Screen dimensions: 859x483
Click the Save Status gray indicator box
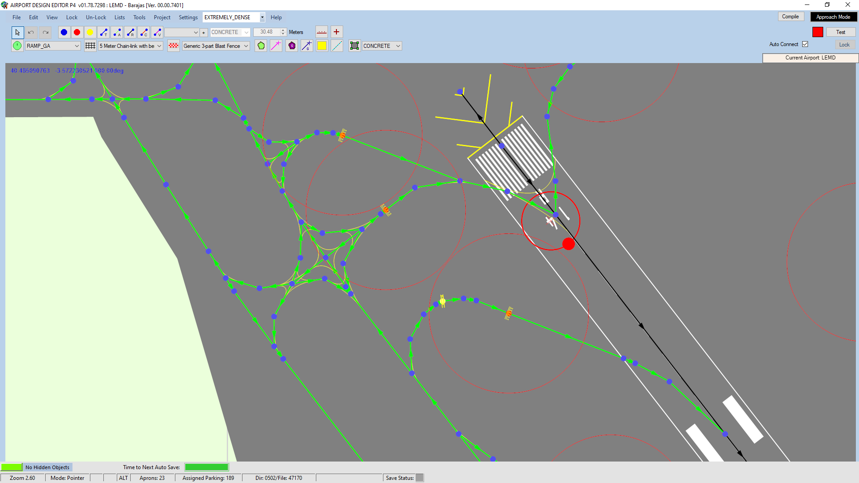420,478
